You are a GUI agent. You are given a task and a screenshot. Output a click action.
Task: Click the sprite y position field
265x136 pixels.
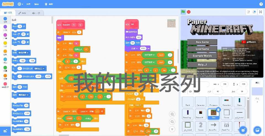coord(243,84)
